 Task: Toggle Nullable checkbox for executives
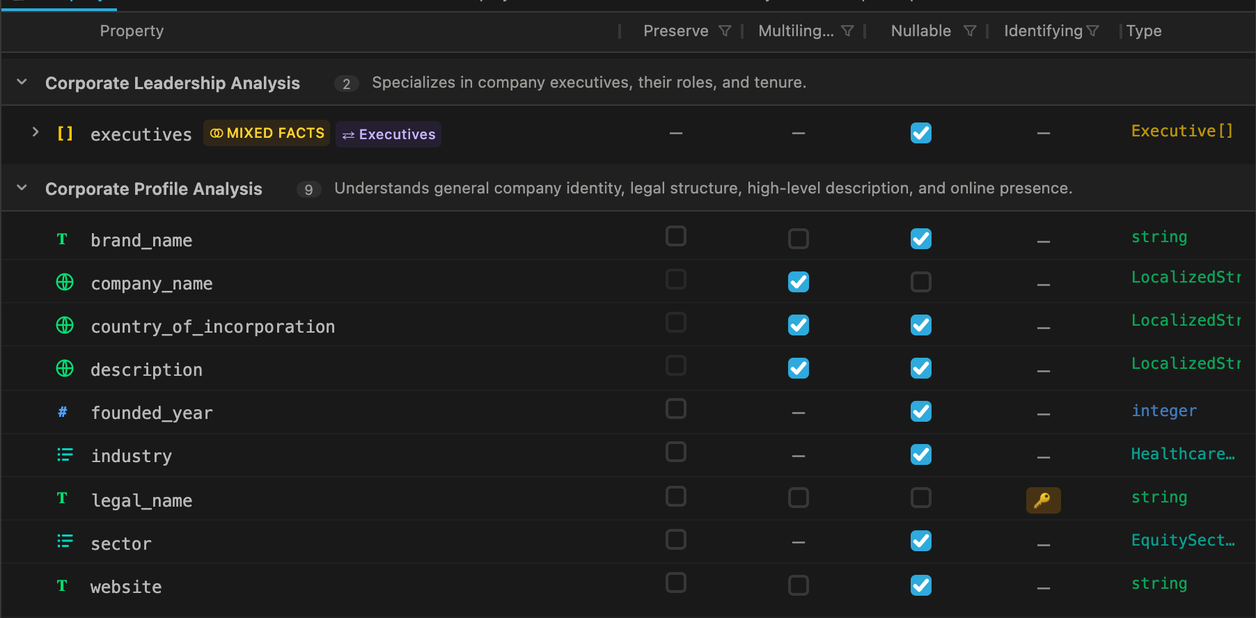pos(921,133)
